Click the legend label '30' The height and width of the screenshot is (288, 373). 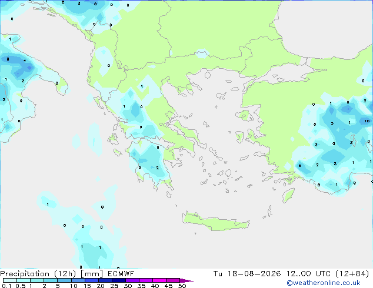[x=128, y=286]
